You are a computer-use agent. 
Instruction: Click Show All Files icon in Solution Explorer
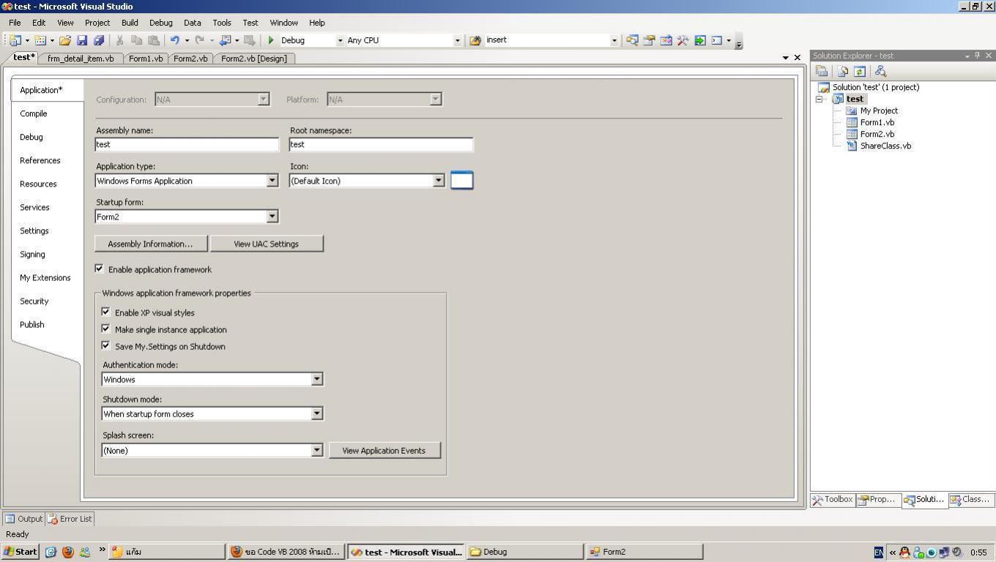point(843,71)
